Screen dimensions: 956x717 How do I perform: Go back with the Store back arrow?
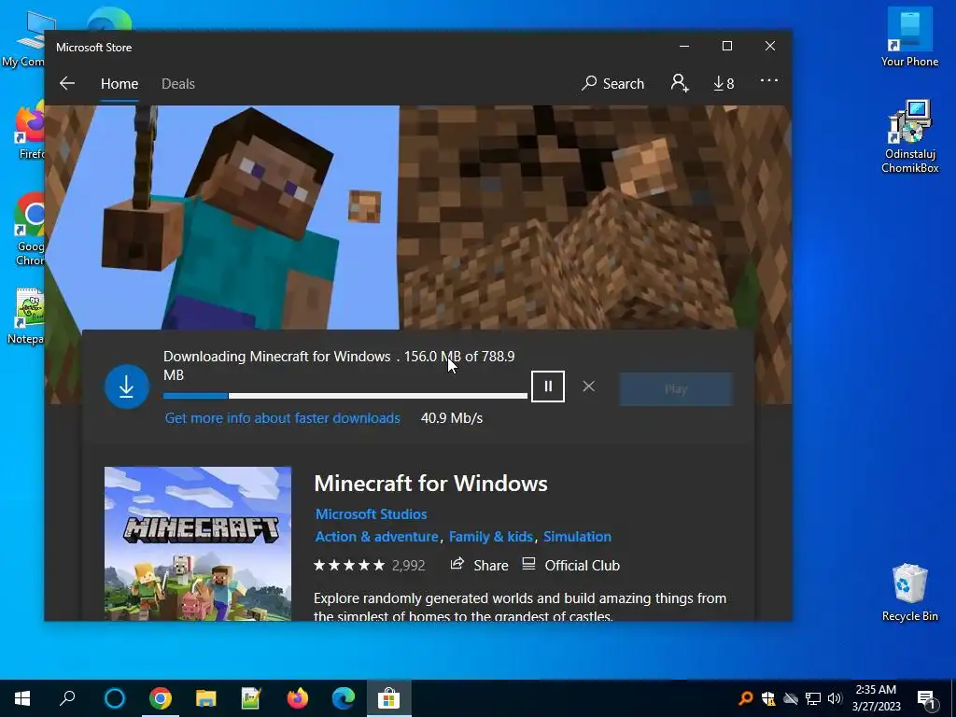(x=67, y=83)
